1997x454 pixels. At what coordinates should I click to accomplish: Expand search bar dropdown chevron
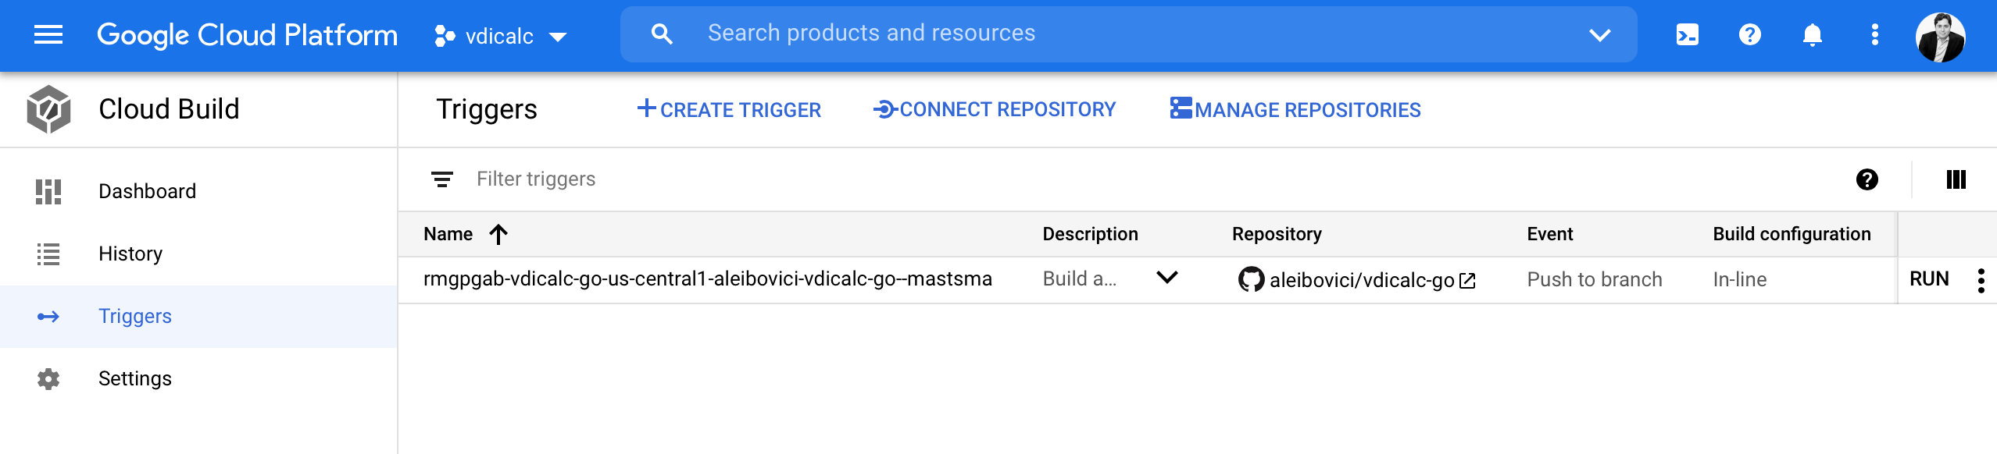(x=1599, y=34)
